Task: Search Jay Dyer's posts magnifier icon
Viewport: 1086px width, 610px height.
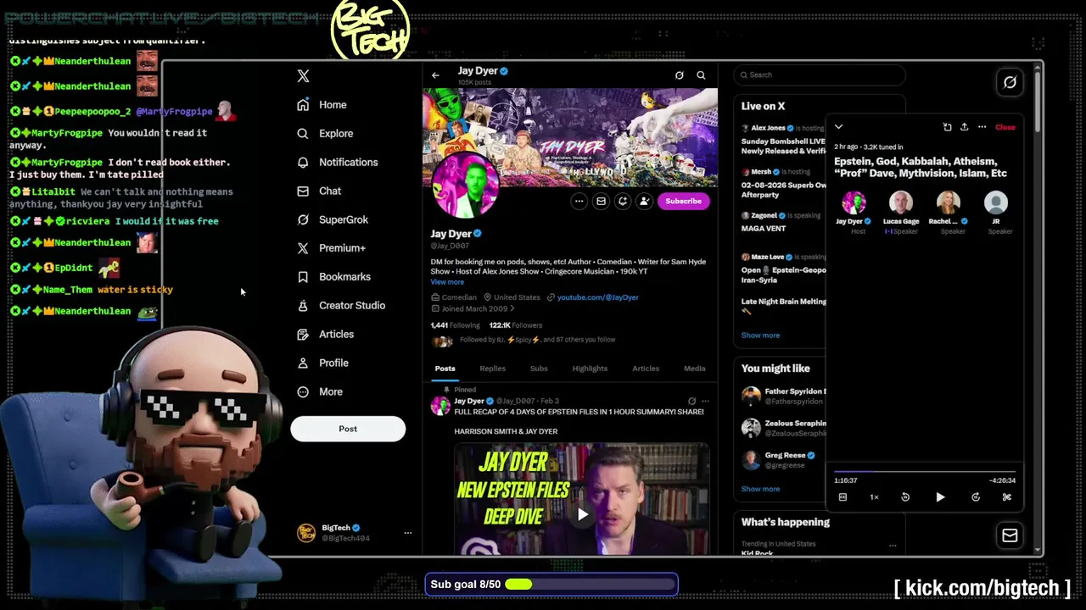Action: 701,75
